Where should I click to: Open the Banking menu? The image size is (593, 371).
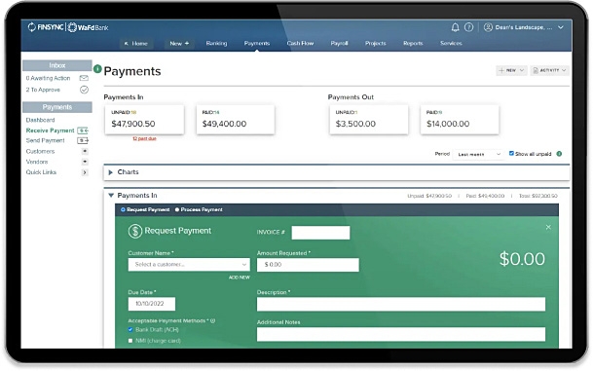(216, 44)
